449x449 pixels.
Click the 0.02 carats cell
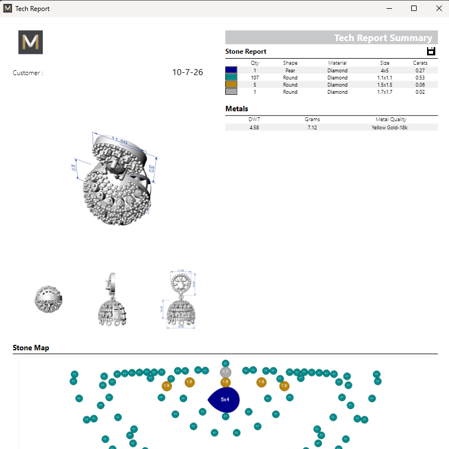point(420,92)
